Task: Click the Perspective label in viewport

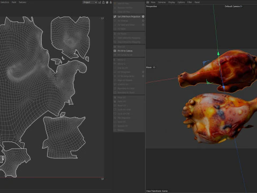Action: [152, 6]
